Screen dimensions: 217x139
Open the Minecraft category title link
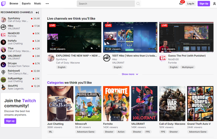pos(81,124)
